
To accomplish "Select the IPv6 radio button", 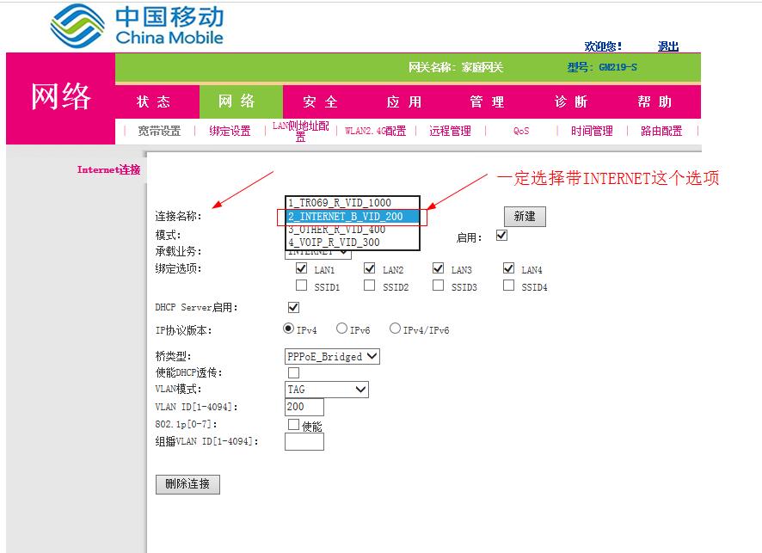I will click(343, 327).
